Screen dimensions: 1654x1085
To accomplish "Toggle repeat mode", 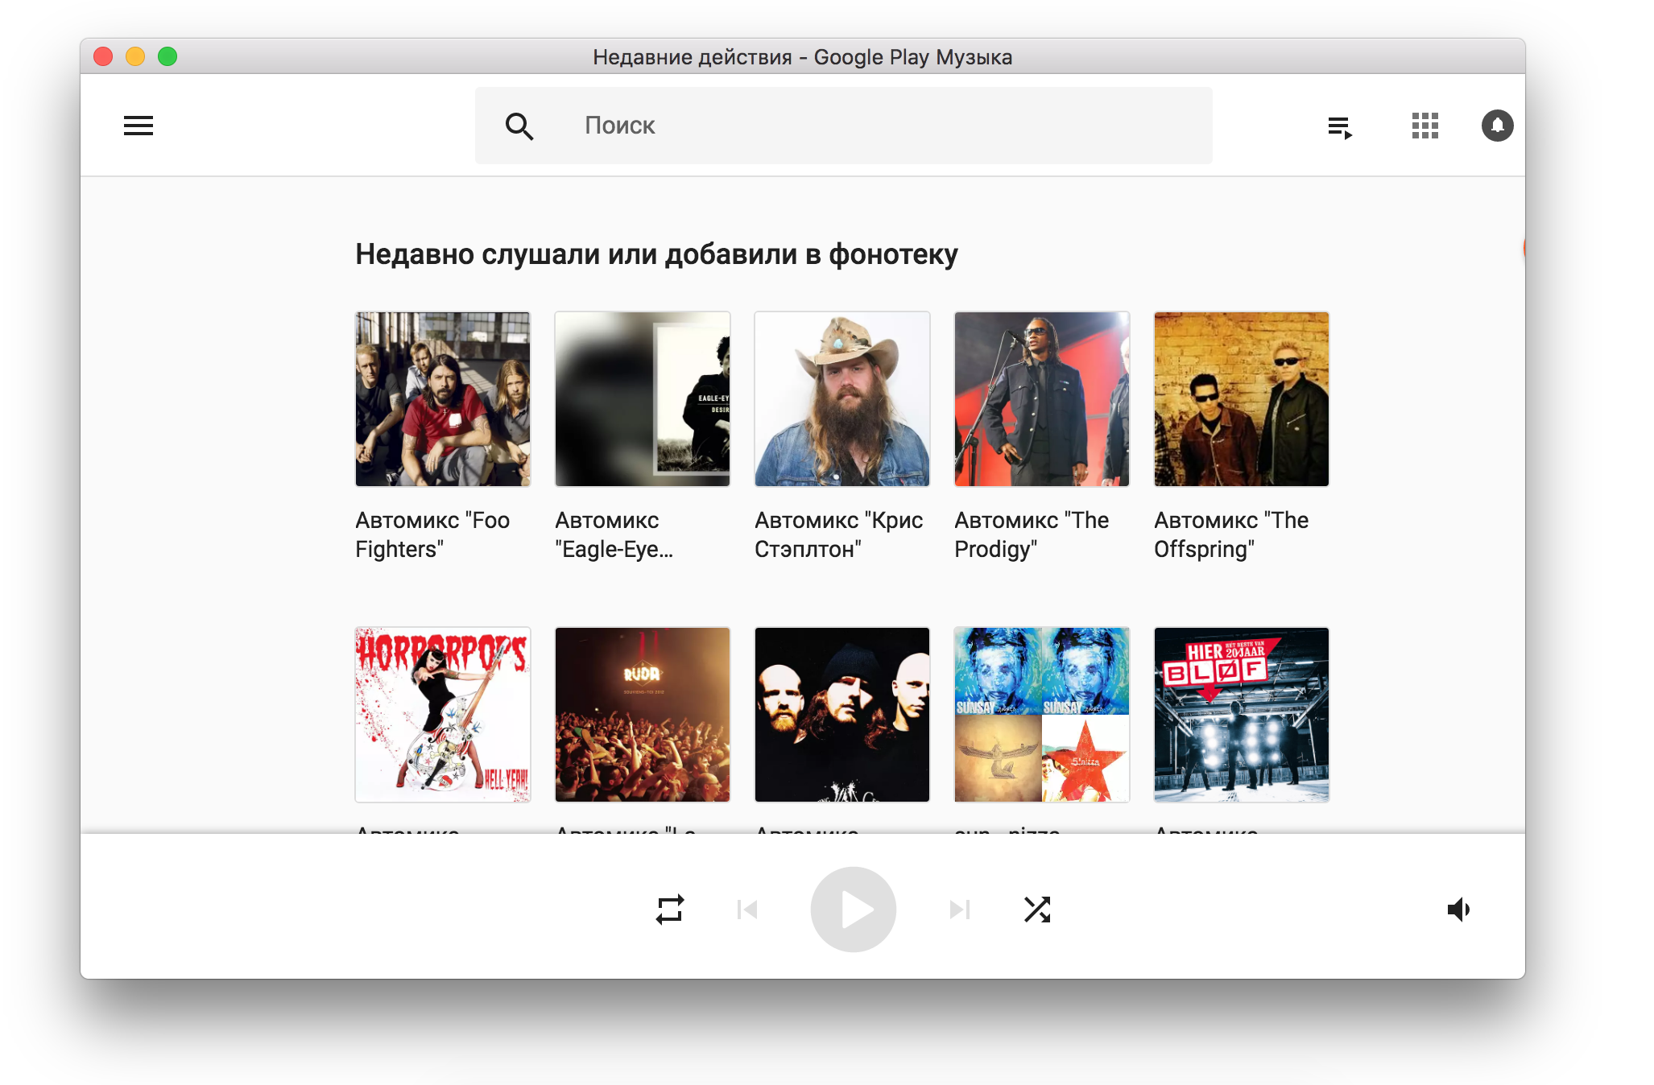I will click(669, 910).
